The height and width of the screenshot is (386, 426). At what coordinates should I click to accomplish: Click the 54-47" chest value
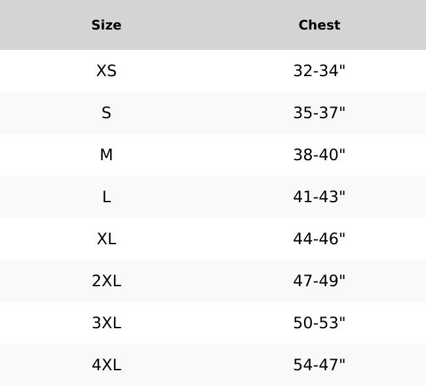tap(319, 365)
